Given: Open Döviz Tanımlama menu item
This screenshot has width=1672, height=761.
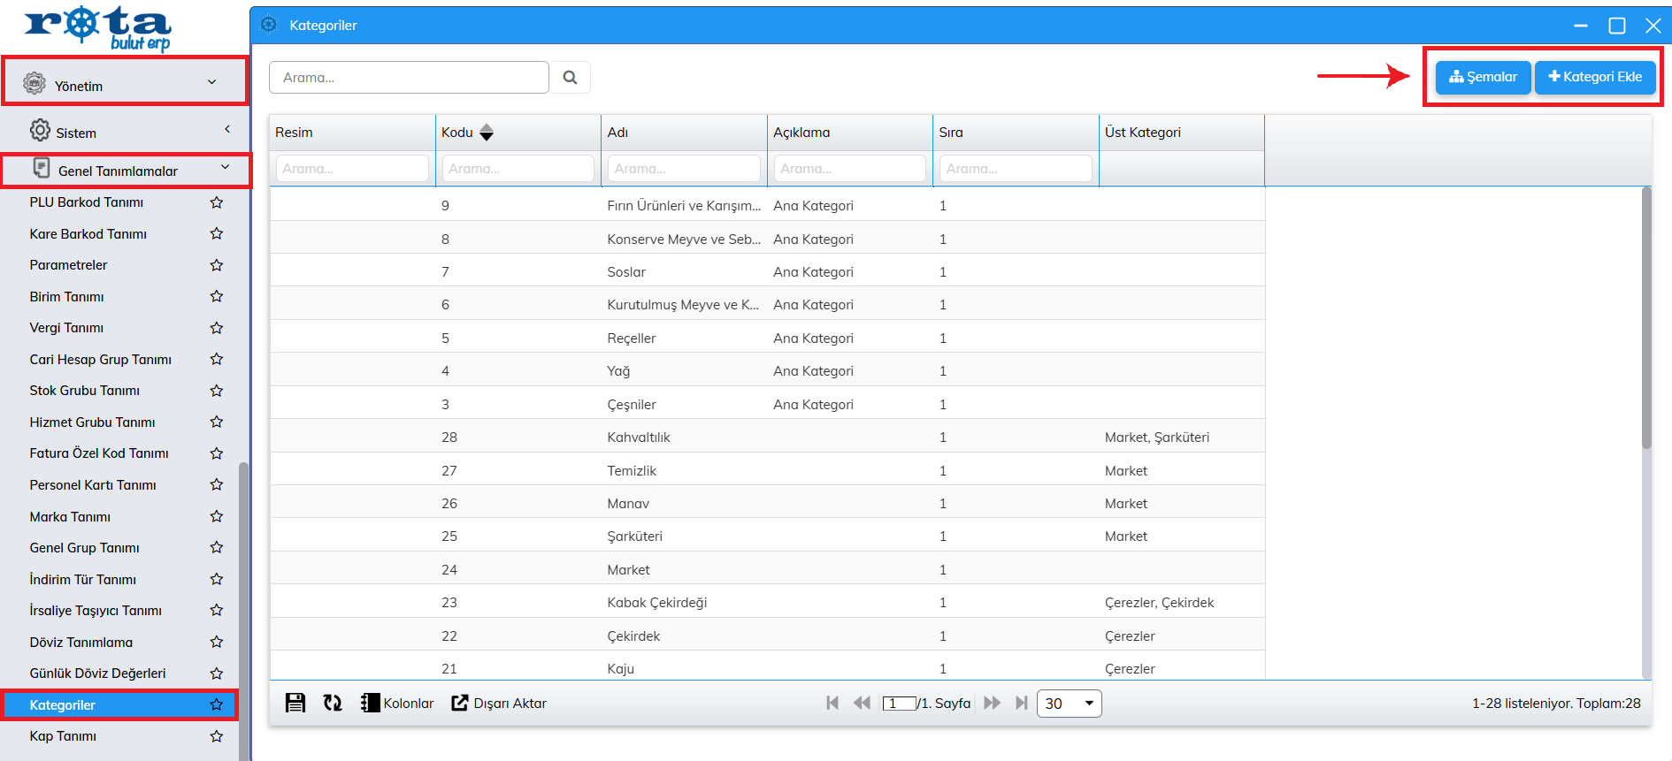Looking at the screenshot, I should [81, 643].
